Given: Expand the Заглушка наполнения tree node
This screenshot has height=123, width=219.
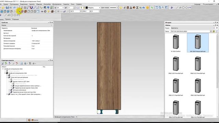Looking at the screenshot, I should [9, 90].
